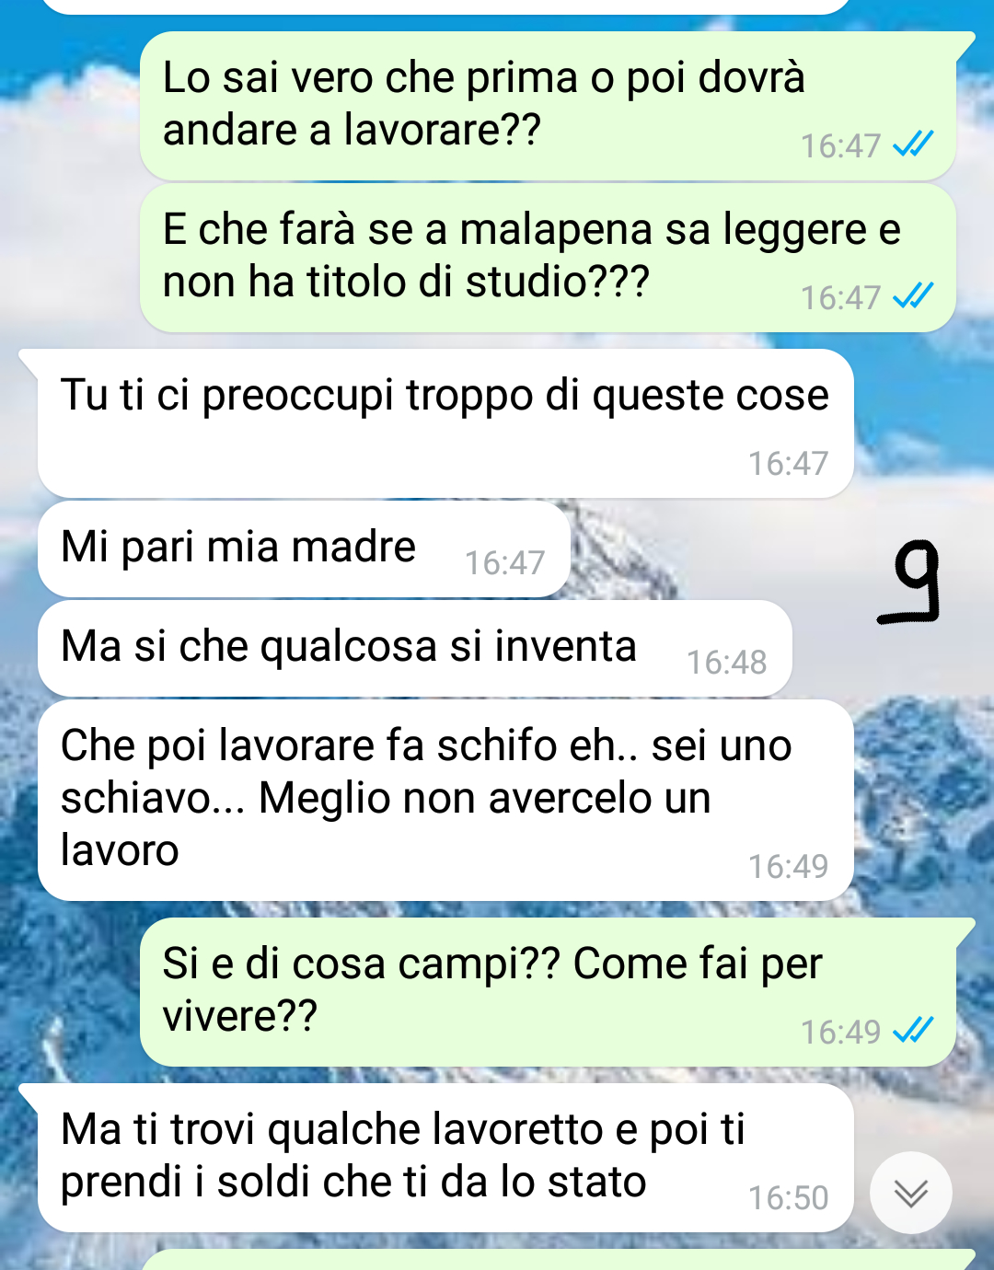Select the message 'Lo sai vero che prima o poi'
The image size is (994, 1270).
coord(548,106)
